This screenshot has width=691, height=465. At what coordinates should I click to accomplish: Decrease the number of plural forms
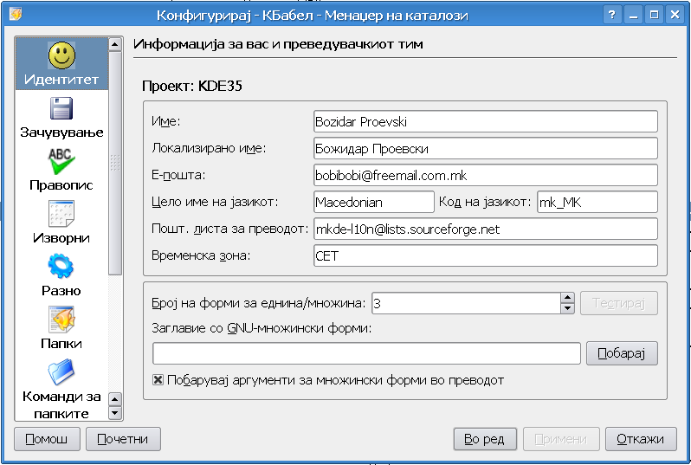[x=568, y=308]
